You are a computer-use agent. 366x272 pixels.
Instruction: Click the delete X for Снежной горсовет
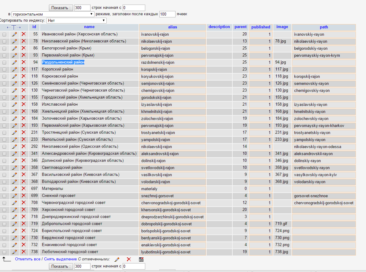click(24, 196)
